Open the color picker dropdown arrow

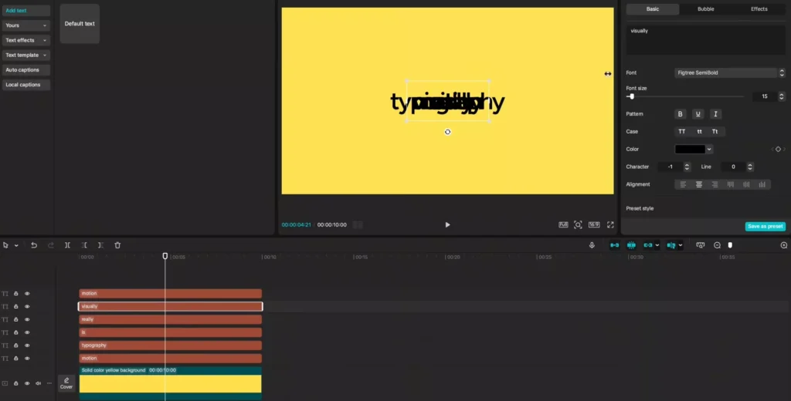pyautogui.click(x=709, y=149)
